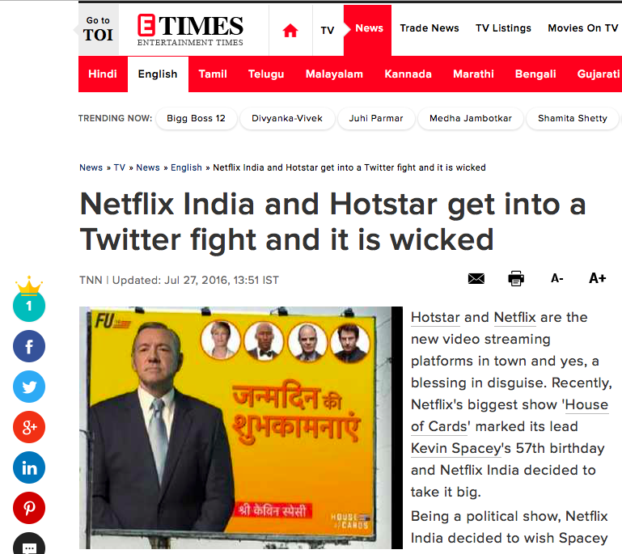Open TV Listings section

(x=503, y=28)
